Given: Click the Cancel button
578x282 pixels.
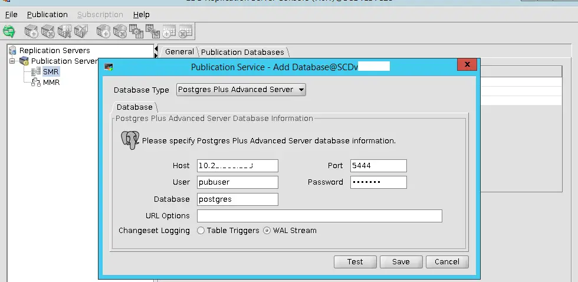Looking at the screenshot, I should tap(447, 262).
